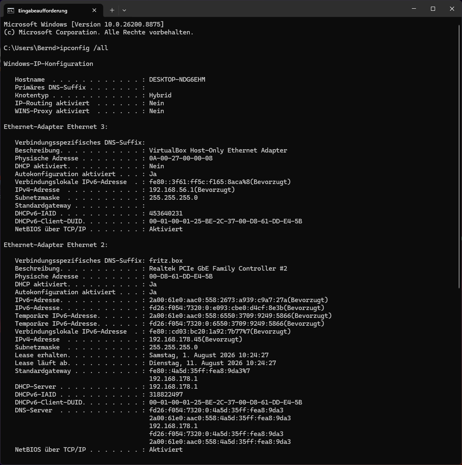Click Realtek PCIe GbE Family Controller #2
This screenshot has width=462, height=465.
click(x=218, y=269)
